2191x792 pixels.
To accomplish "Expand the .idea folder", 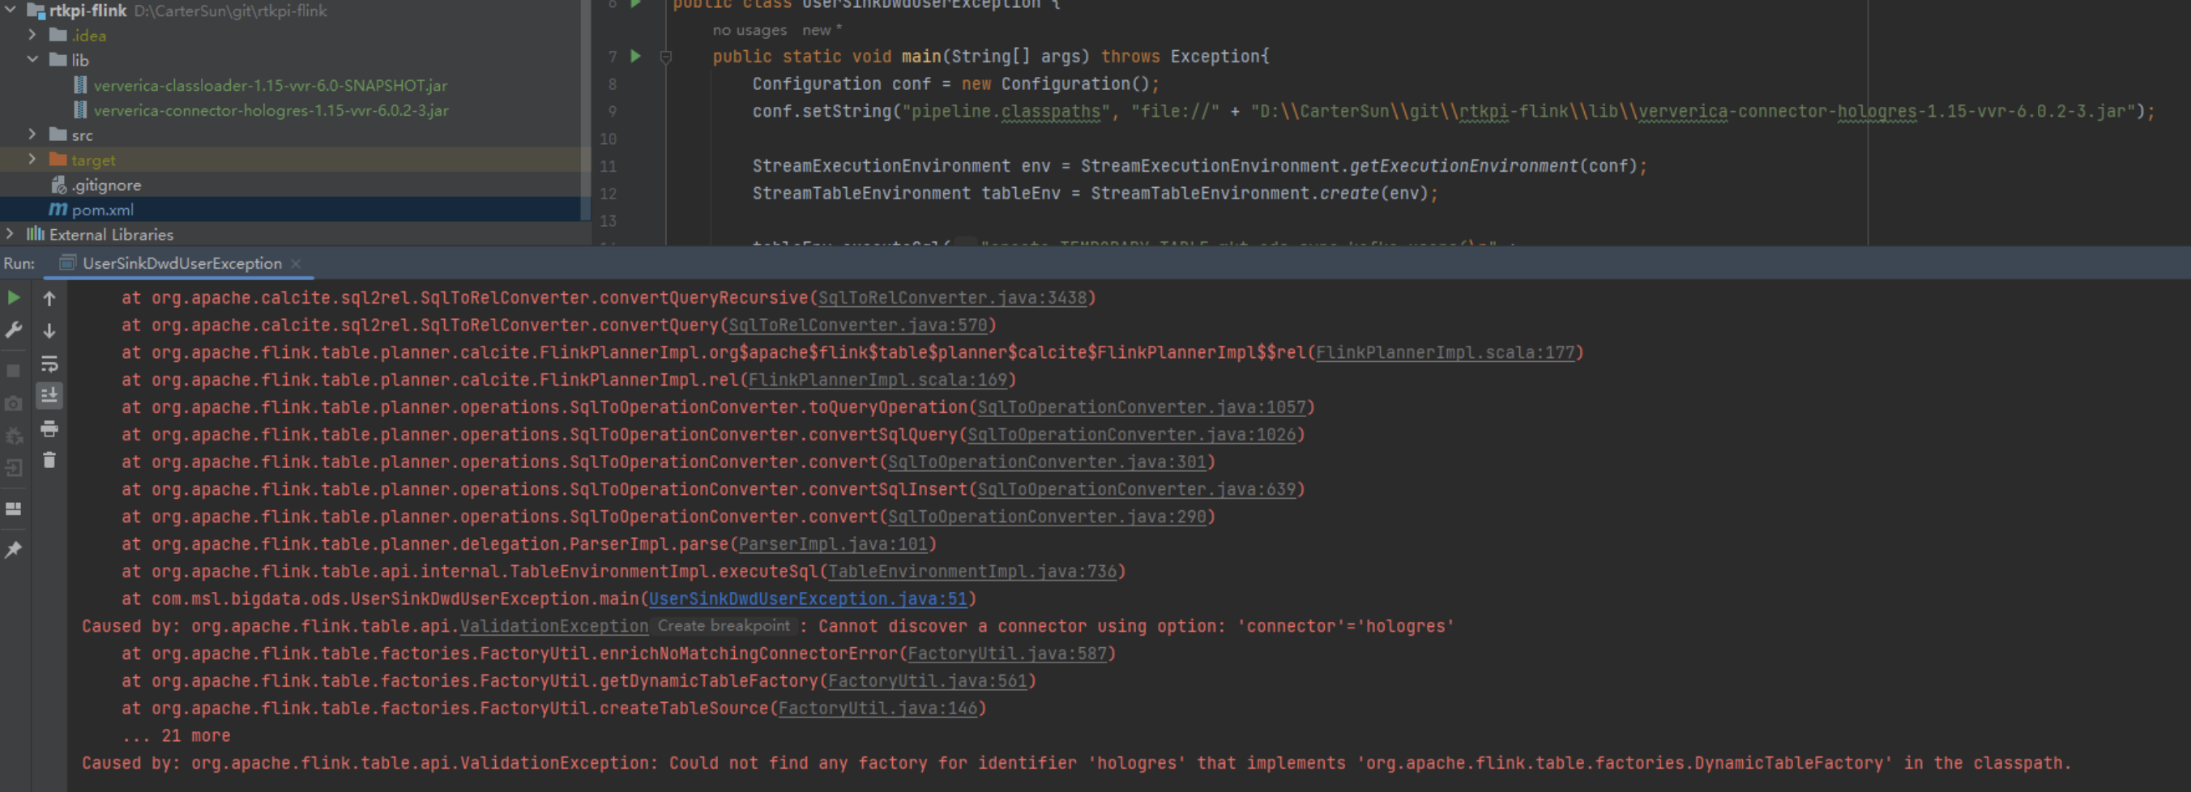I will coord(32,35).
